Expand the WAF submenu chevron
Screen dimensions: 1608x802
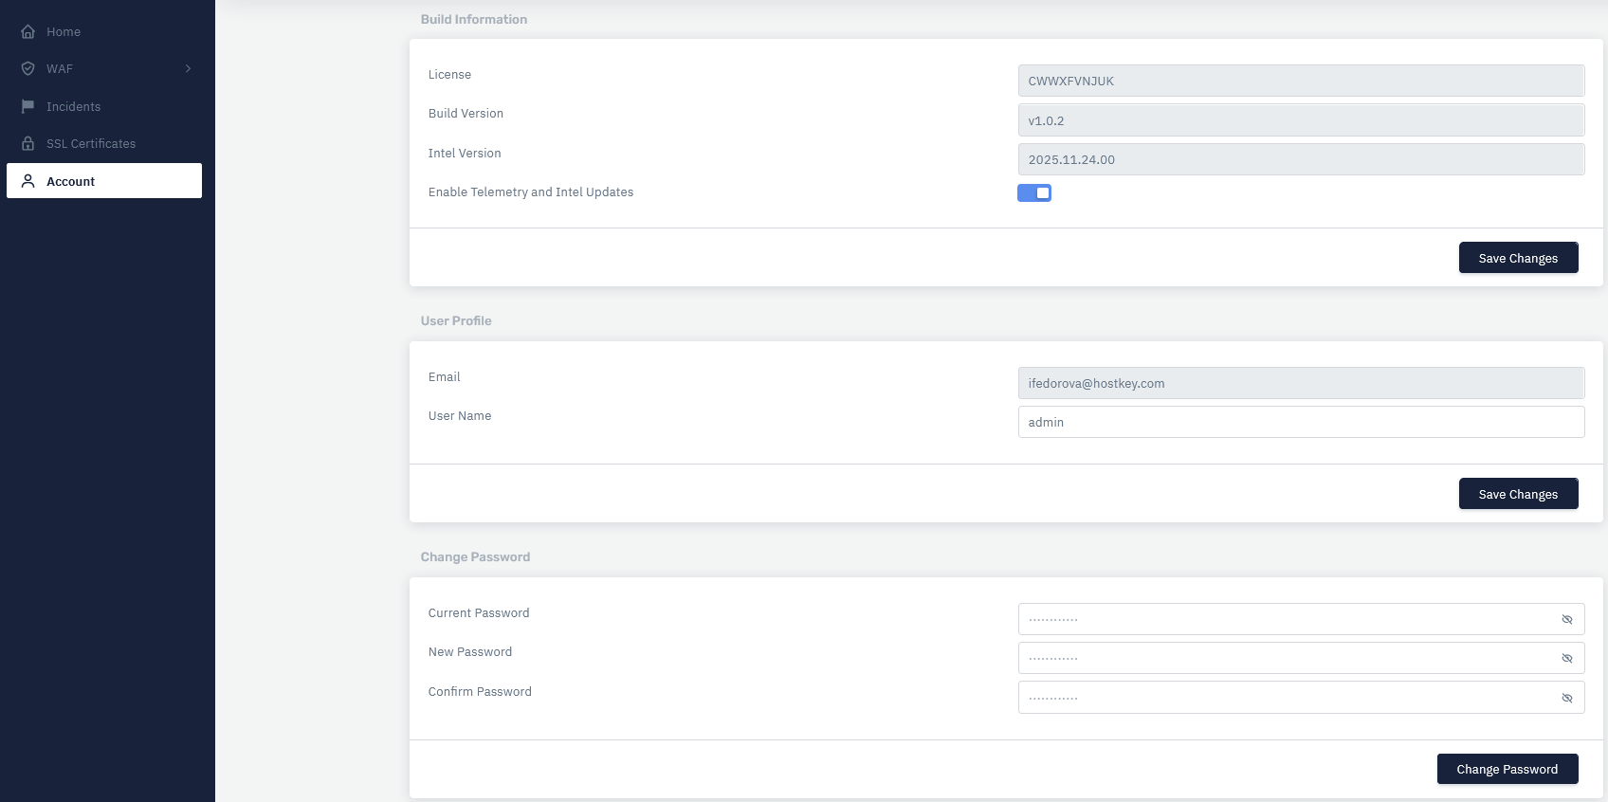click(188, 68)
